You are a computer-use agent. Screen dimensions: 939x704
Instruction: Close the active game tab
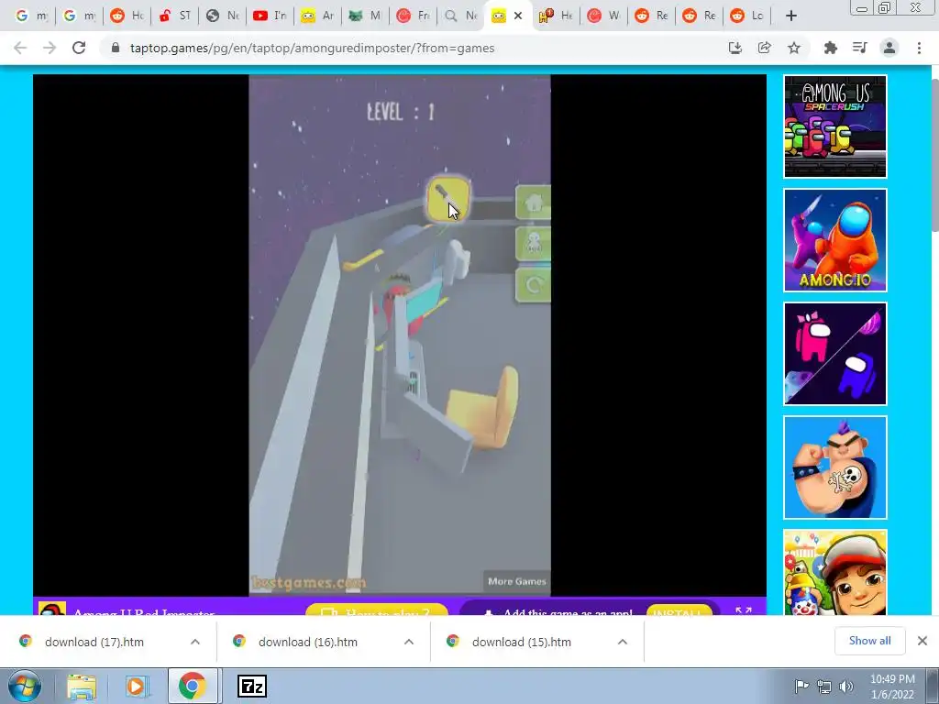(x=518, y=16)
